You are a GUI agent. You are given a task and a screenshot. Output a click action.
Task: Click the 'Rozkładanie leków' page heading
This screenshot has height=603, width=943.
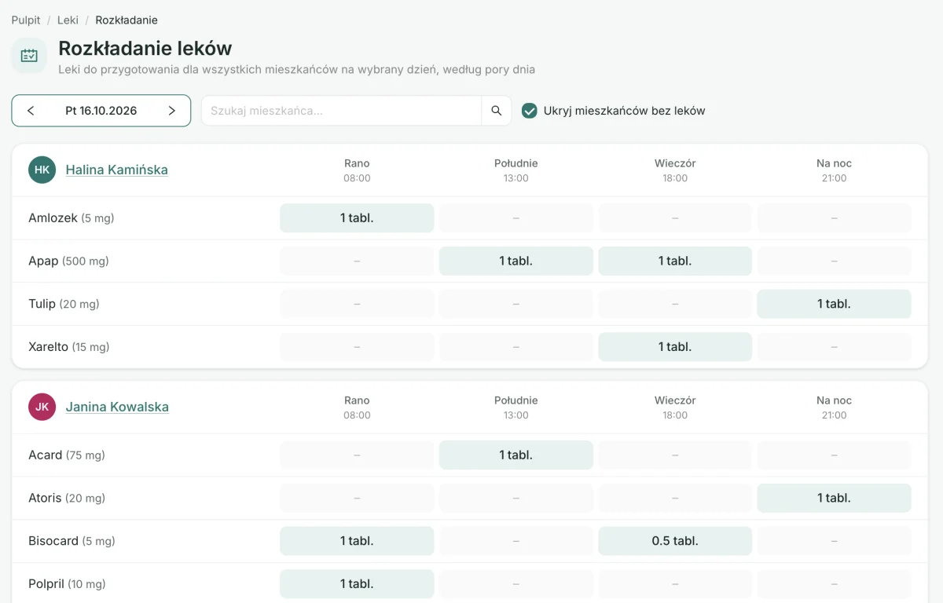145,48
